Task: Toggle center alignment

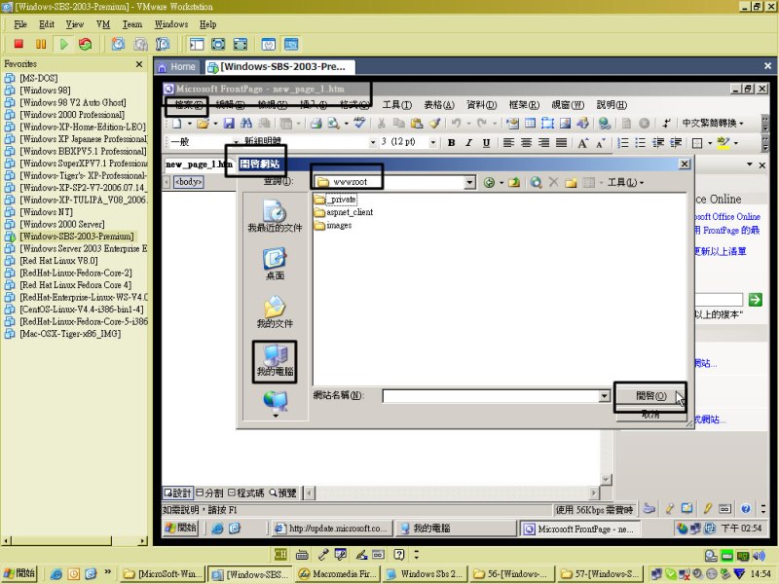Action: point(526,143)
